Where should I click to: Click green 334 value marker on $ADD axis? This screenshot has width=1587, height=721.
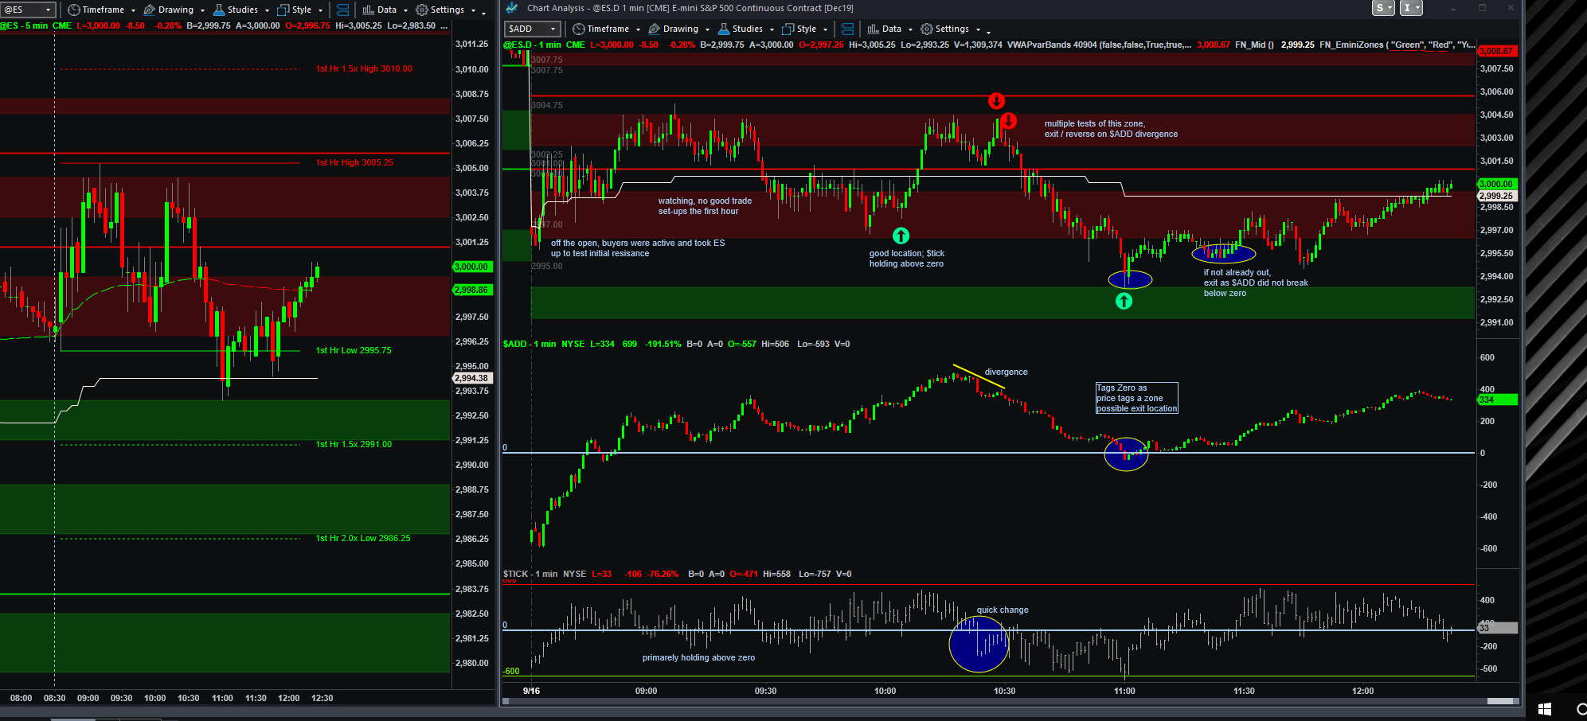[x=1497, y=399]
